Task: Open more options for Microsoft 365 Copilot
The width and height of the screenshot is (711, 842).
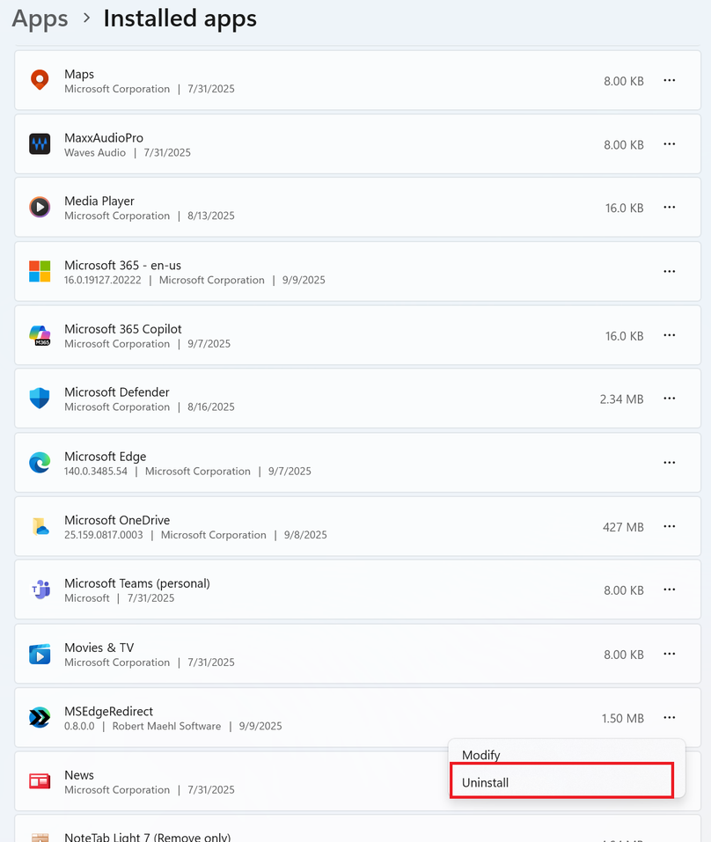Action: point(669,335)
